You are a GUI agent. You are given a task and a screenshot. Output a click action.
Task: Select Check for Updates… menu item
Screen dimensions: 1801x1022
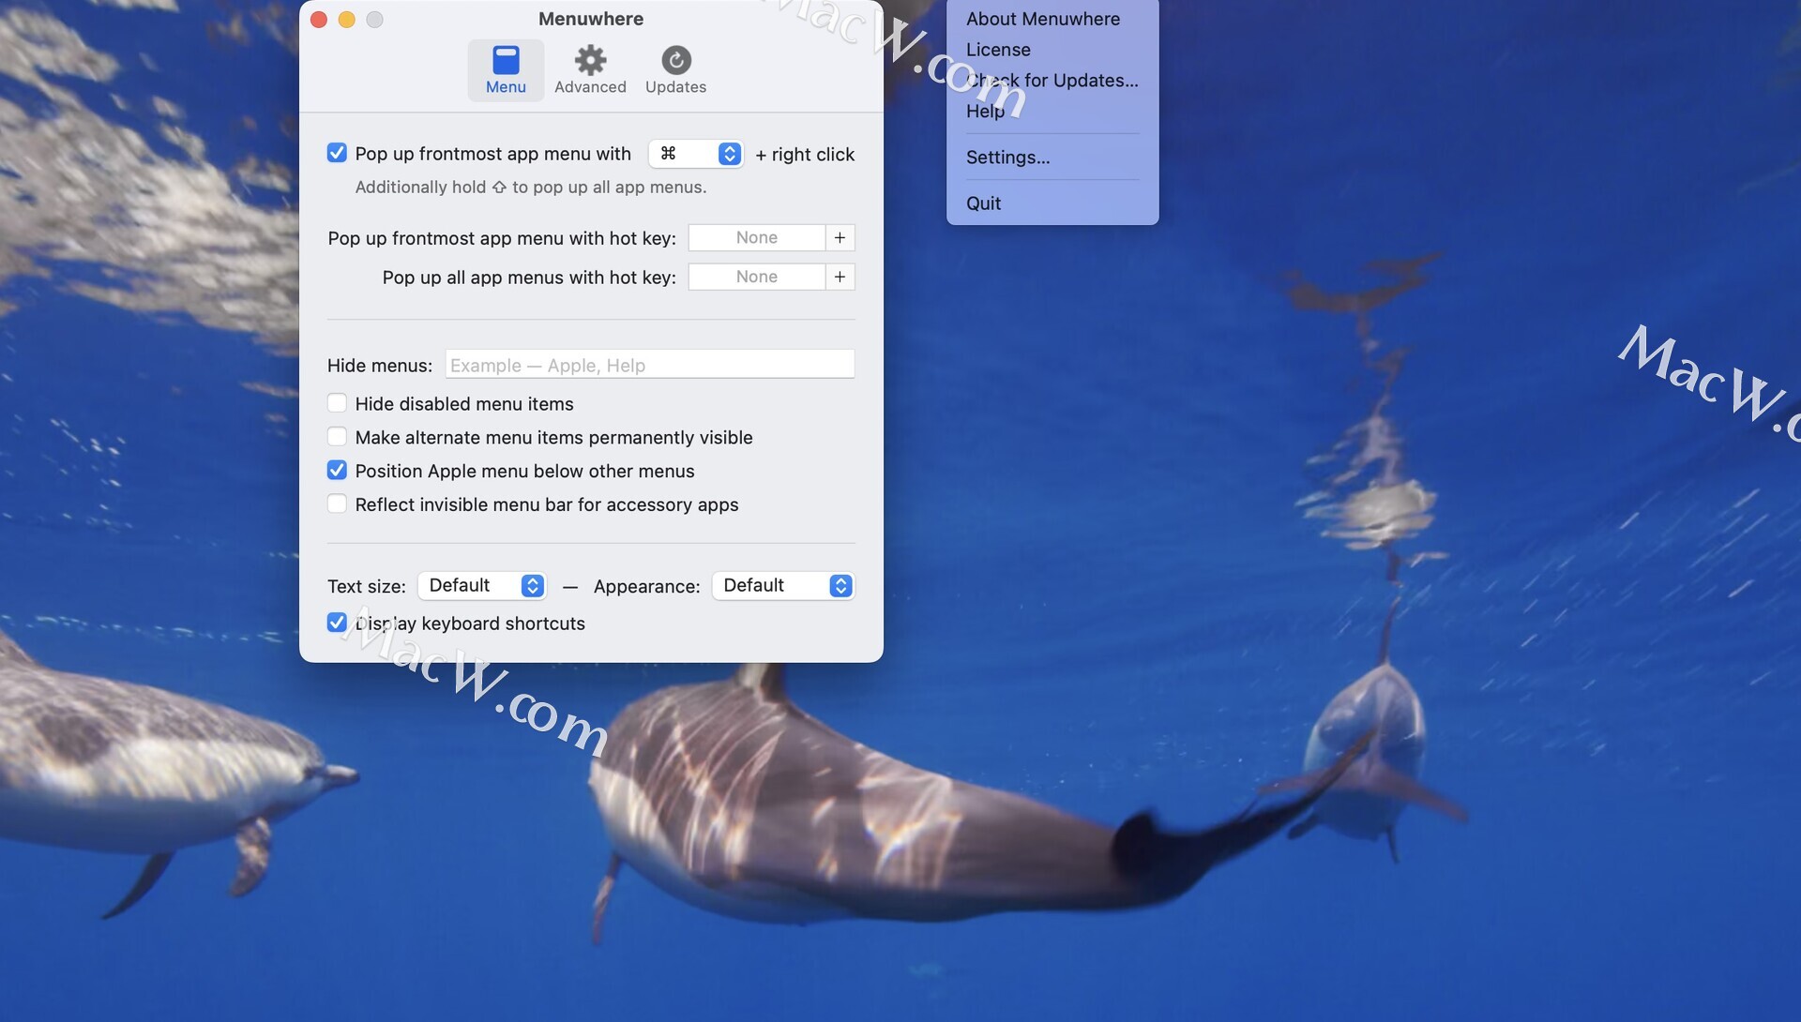(x=1052, y=81)
